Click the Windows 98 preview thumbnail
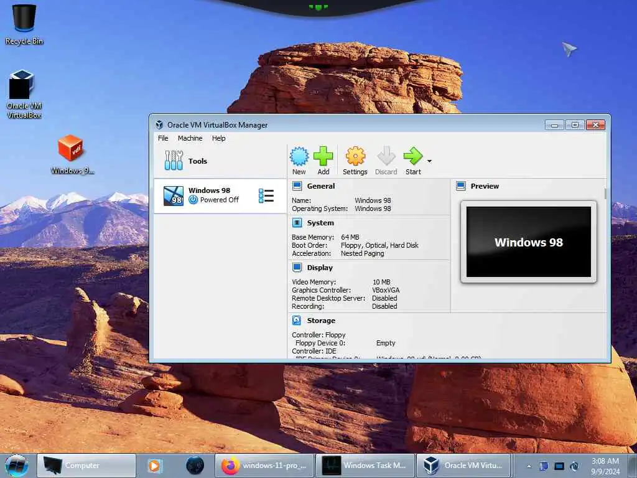Viewport: 637px width, 478px height. (529, 242)
